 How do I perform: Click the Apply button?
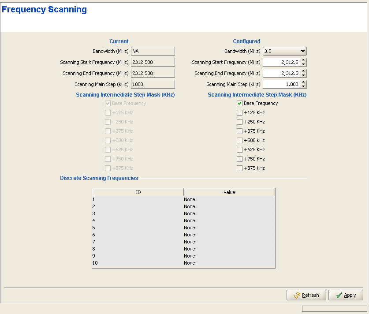click(x=346, y=295)
